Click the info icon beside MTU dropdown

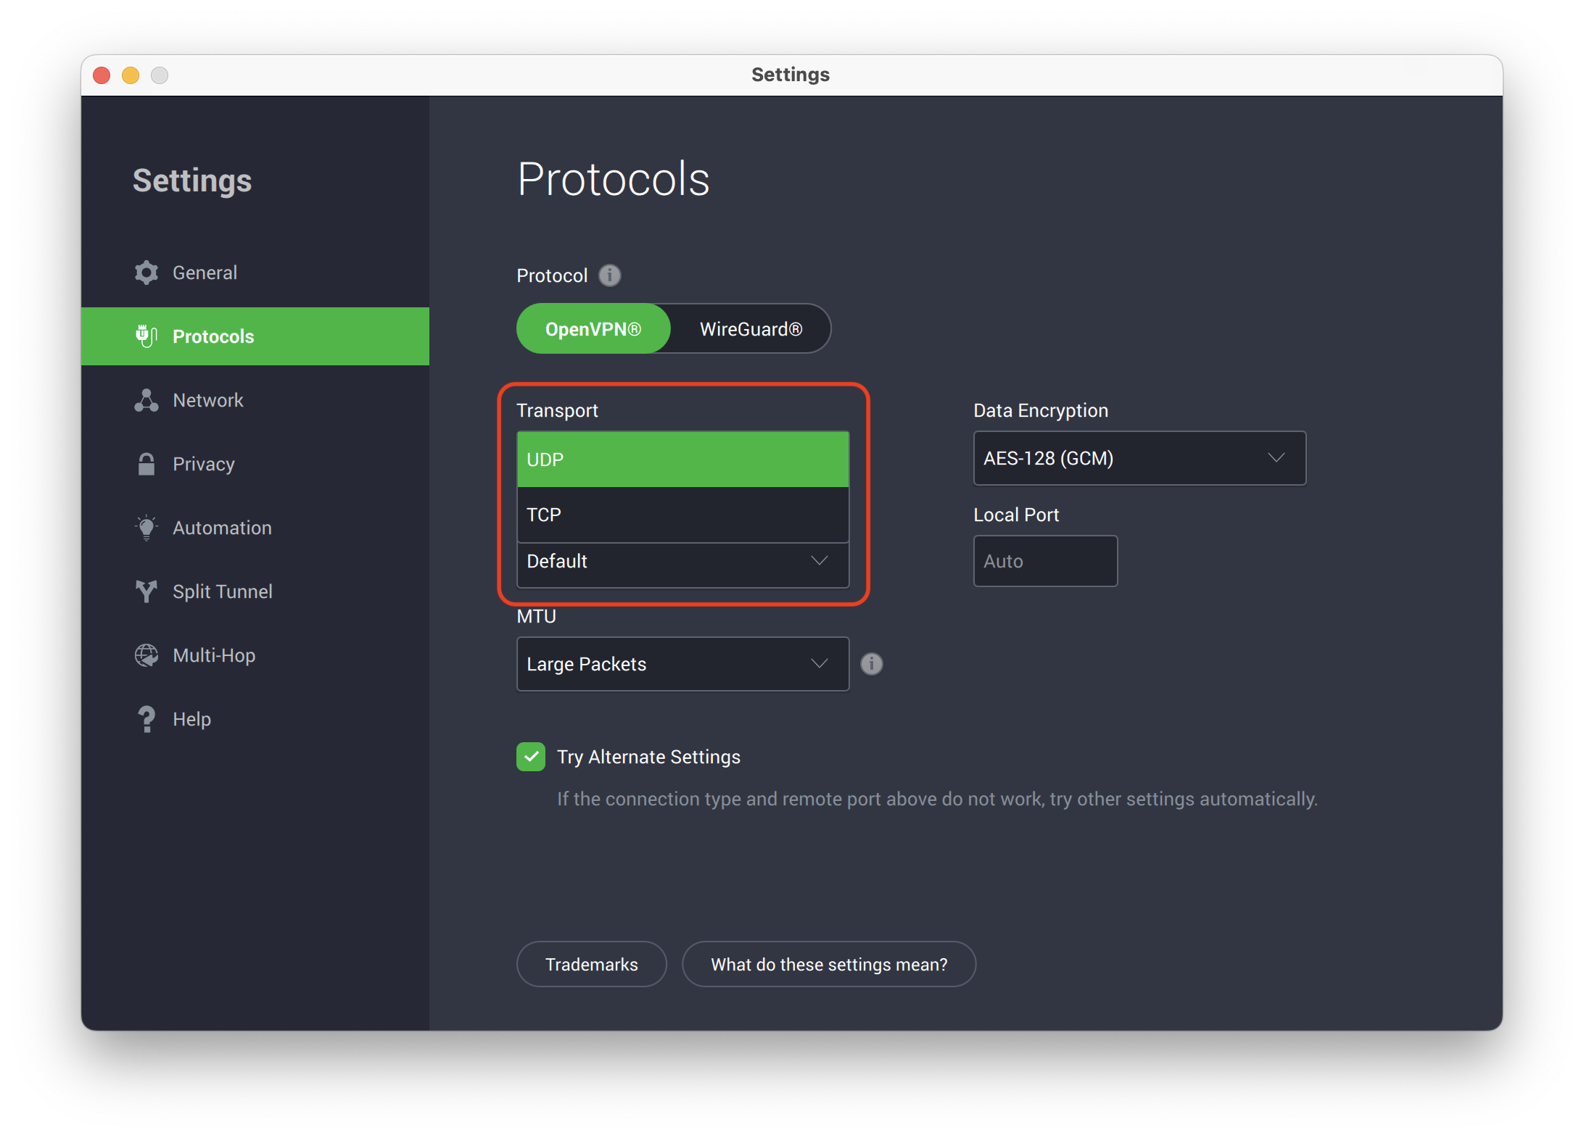(872, 664)
